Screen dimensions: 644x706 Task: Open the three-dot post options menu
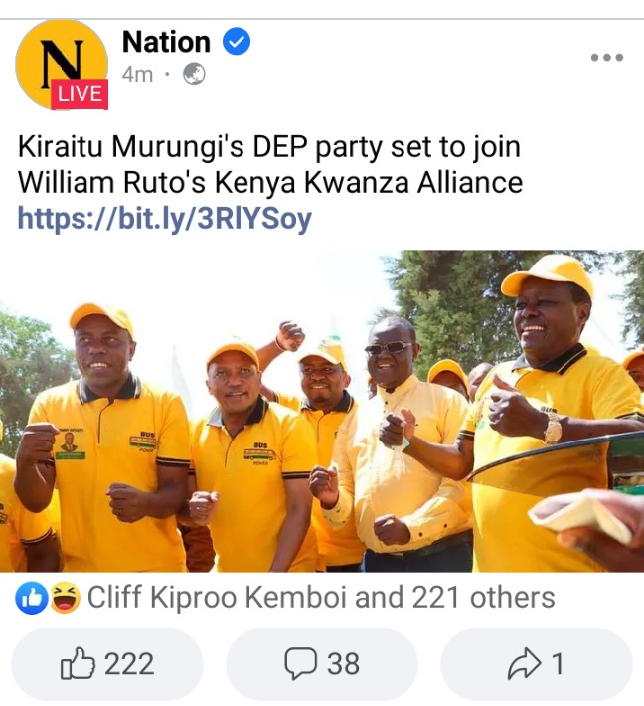coord(607,58)
